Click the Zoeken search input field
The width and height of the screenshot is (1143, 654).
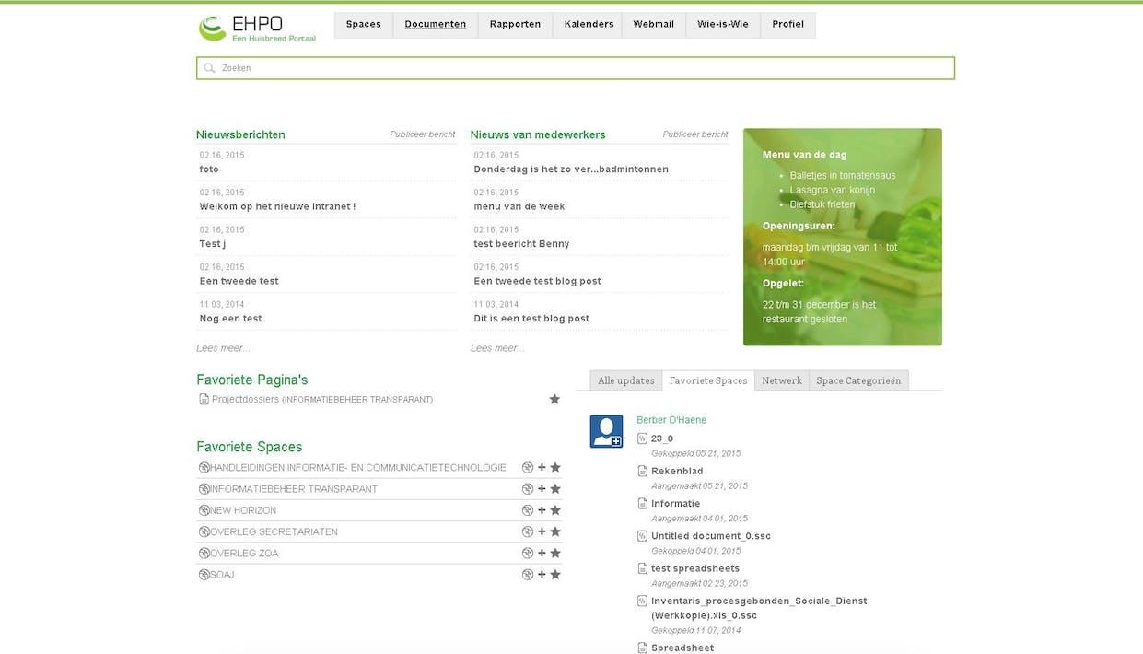coord(576,68)
